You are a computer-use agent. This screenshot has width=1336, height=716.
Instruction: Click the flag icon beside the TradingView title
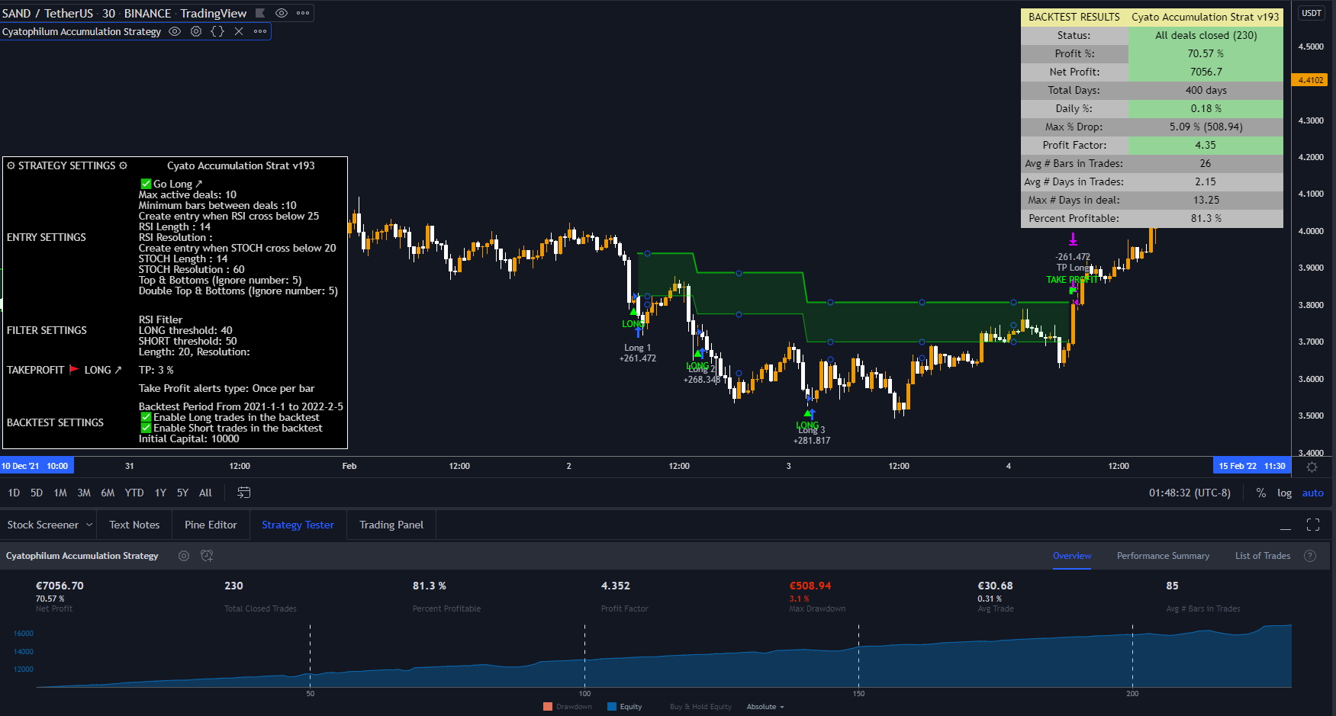tap(260, 13)
